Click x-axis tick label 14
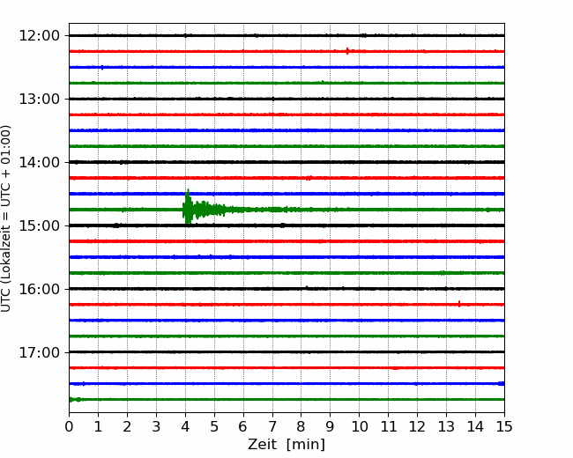Viewport: 573px width, 458px height. 475,426
